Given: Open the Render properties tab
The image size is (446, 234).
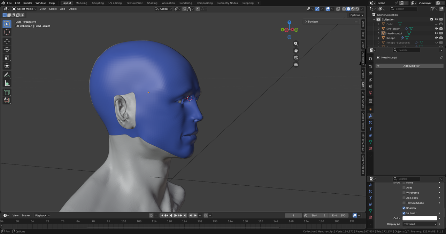Looking at the screenshot, I should (370, 66).
